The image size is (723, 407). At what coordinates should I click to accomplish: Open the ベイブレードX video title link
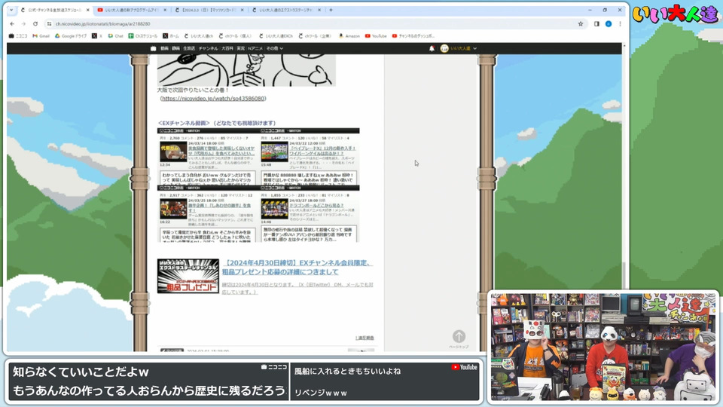pyautogui.click(x=322, y=151)
